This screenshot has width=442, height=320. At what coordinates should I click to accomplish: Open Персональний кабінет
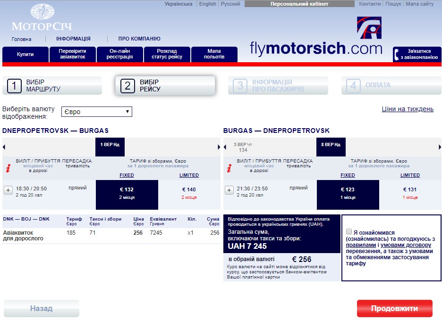299,4
